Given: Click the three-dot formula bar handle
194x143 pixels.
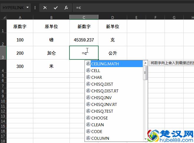Looking at the screenshot, I should tap(35, 8).
